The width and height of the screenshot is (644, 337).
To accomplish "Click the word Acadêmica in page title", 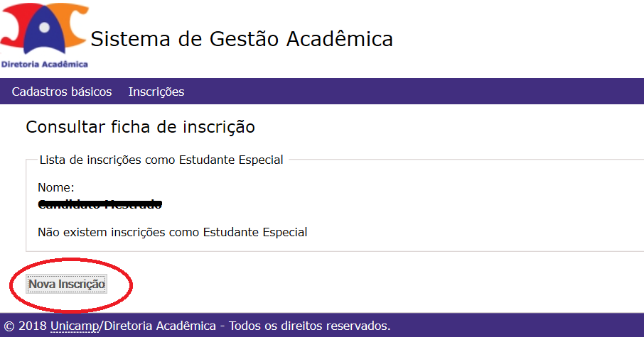I will coord(340,38).
